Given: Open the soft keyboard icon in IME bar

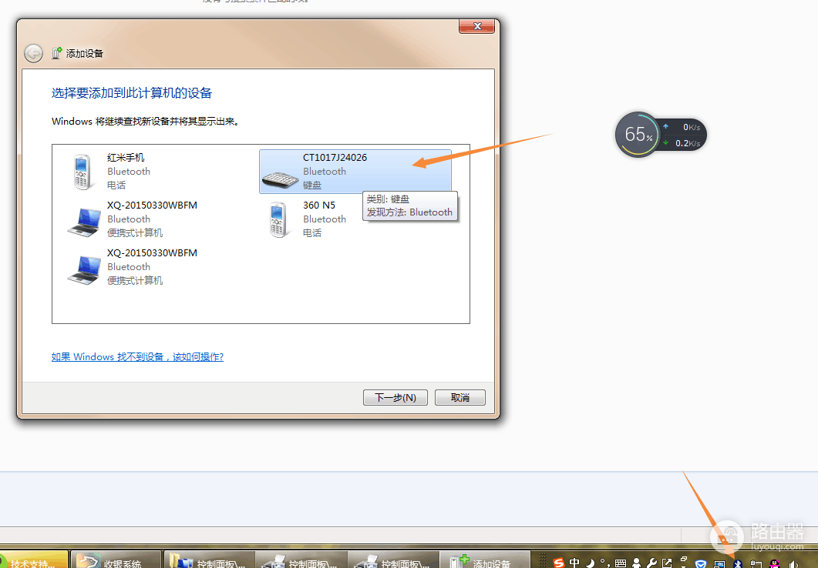Looking at the screenshot, I should click(x=621, y=563).
